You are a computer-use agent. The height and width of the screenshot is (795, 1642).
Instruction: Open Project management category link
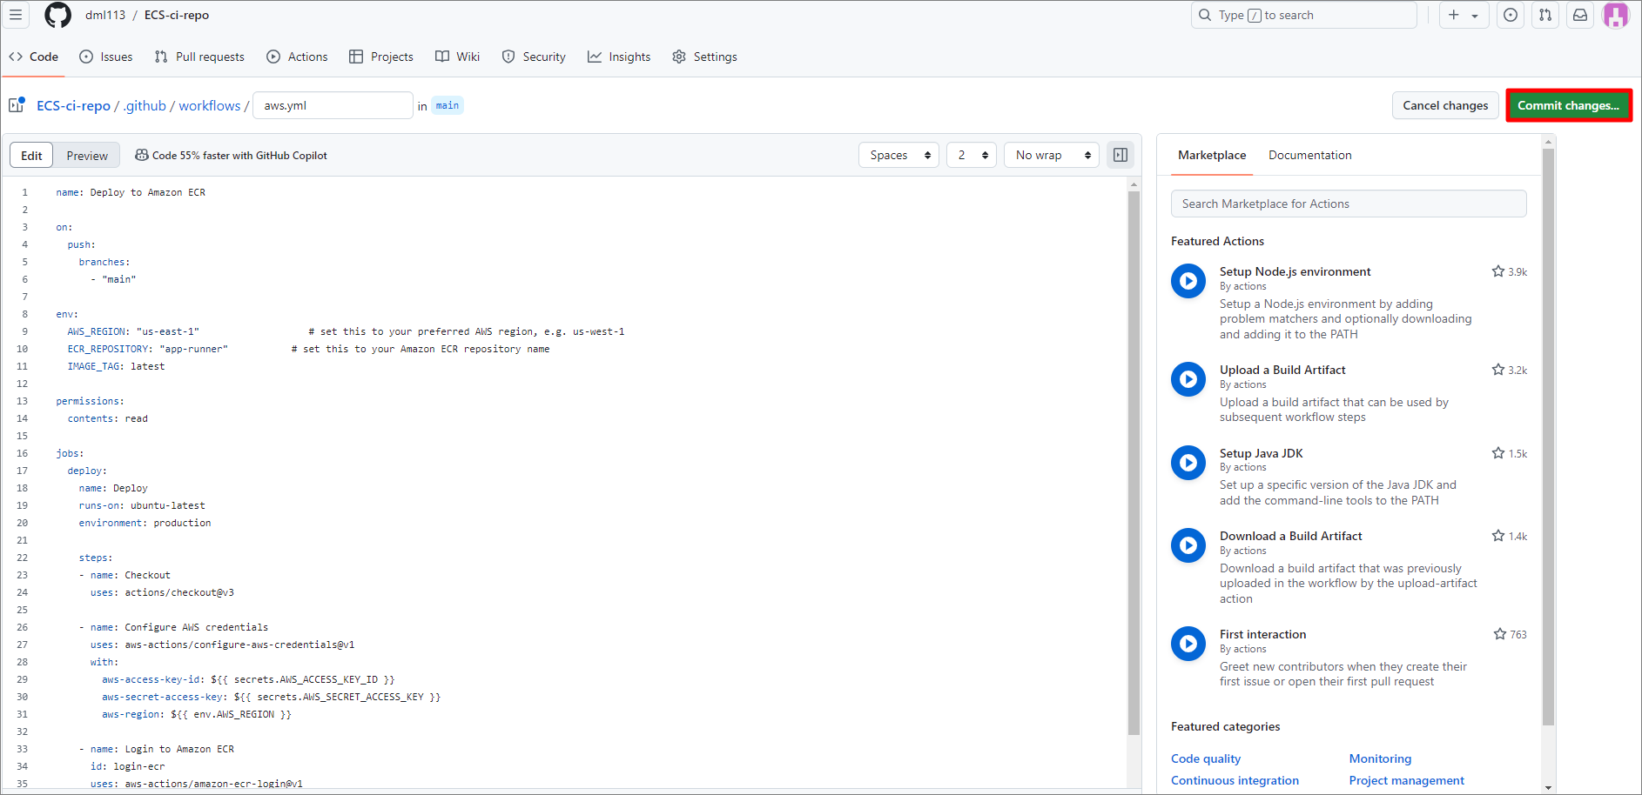[1406, 780]
